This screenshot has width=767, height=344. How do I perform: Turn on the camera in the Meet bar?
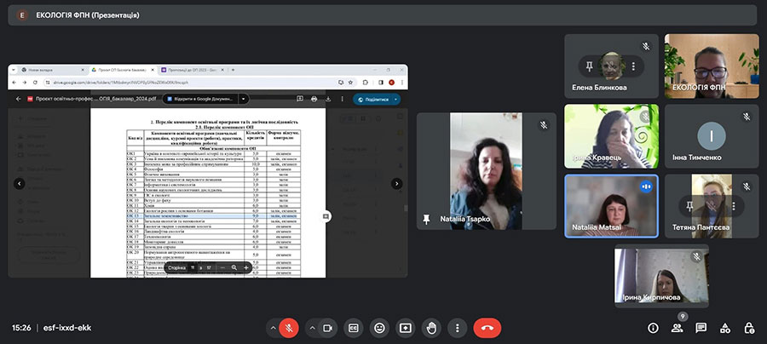[x=328, y=329]
